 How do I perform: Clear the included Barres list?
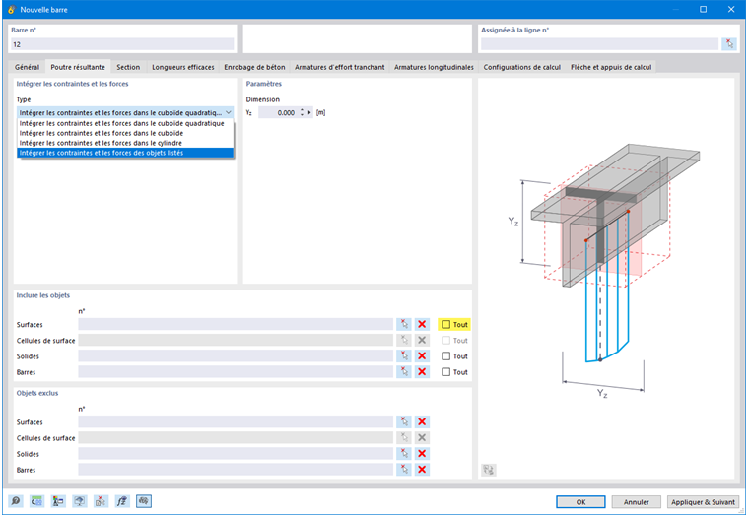422,372
